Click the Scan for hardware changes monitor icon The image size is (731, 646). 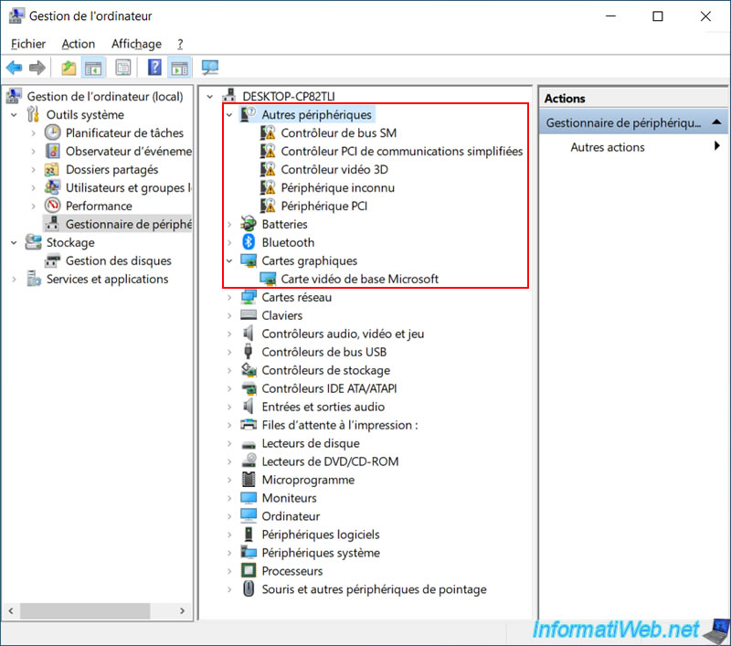click(210, 68)
